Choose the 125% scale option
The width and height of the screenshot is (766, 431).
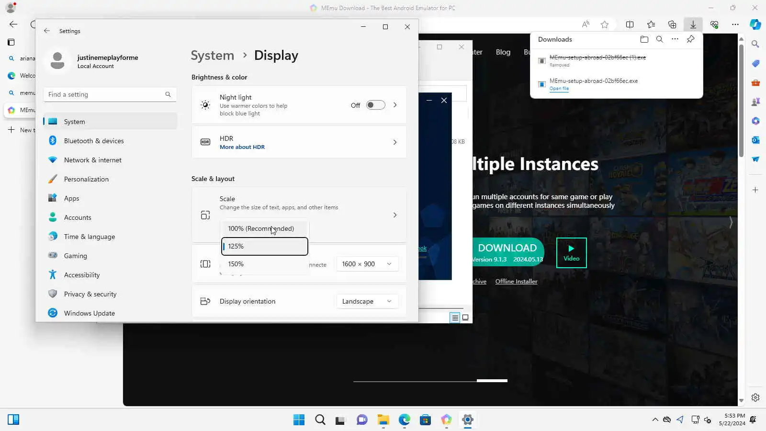tap(264, 246)
